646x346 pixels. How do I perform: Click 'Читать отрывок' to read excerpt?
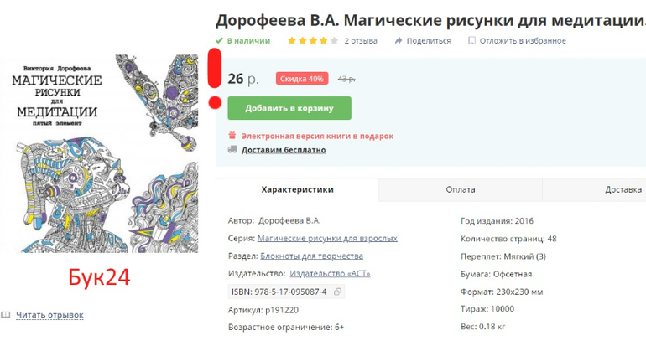point(49,315)
